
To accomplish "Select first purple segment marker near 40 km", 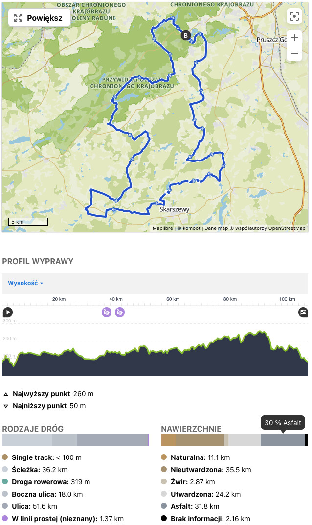I will pos(107,312).
